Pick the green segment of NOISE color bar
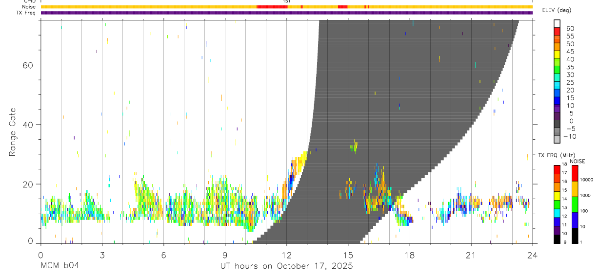The image size is (599, 276). coord(575,204)
